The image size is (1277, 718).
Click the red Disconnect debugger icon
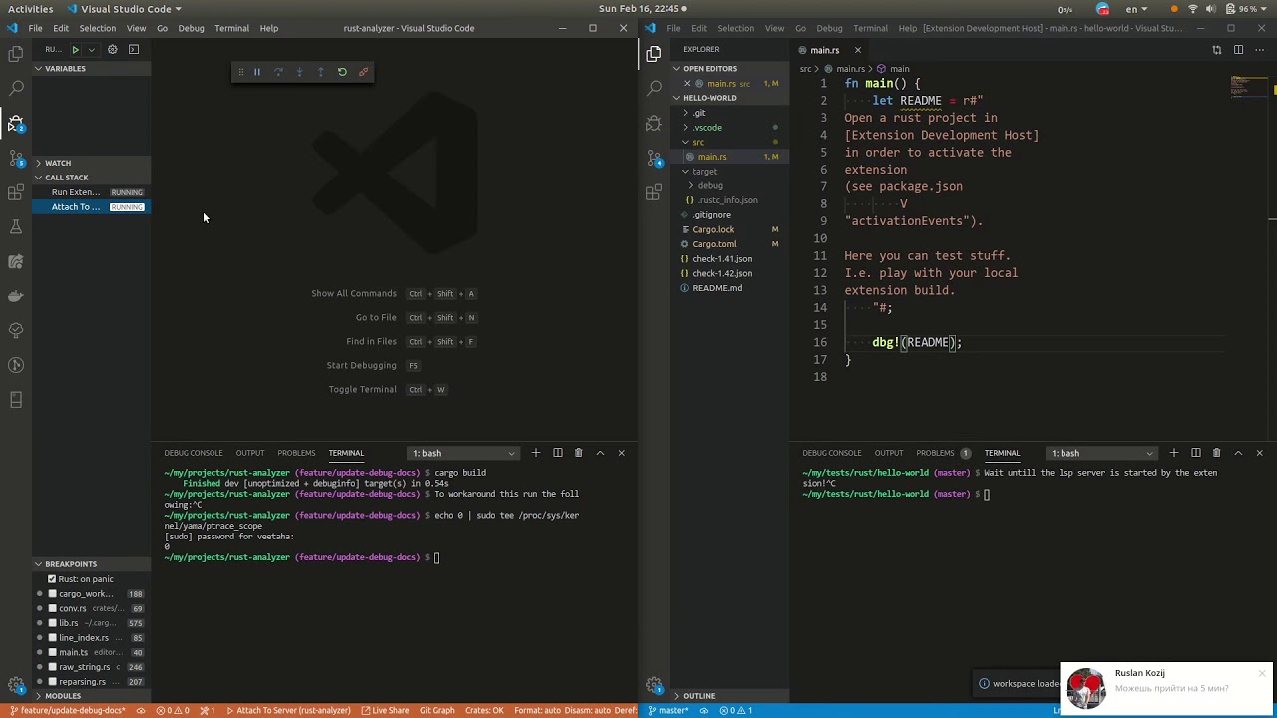click(x=363, y=72)
